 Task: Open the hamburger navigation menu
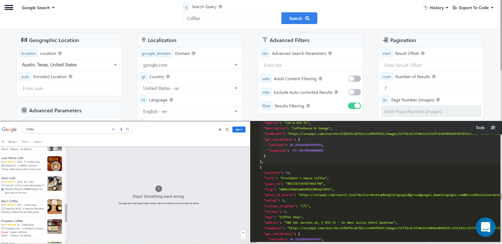[x=9, y=8]
